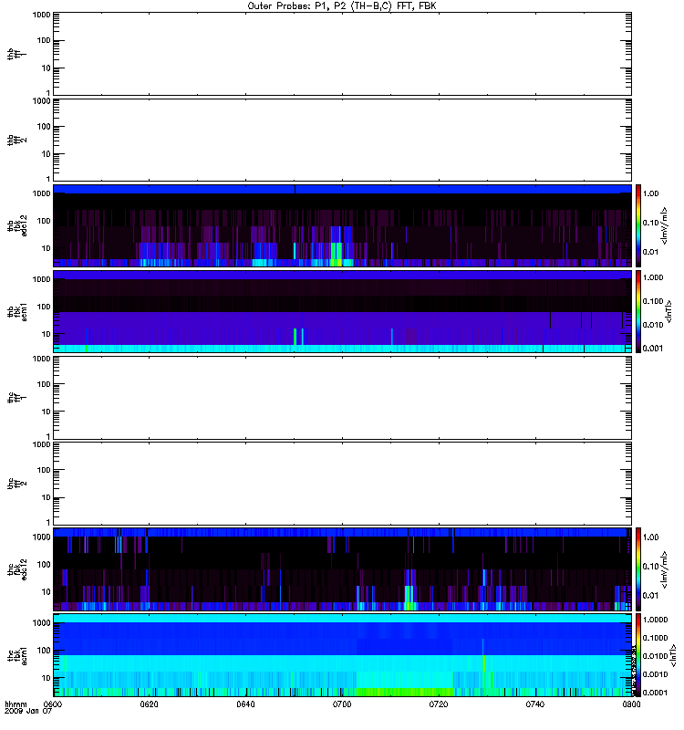The width and height of the screenshot is (684, 730).
Task: Click the '2009 Jan 07' date label
Action: point(28,711)
